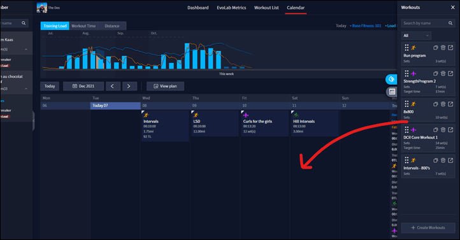The width and height of the screenshot is (460, 240).
Task: Click the runner icon on the Wednesday Intervals card
Action: 146,115
